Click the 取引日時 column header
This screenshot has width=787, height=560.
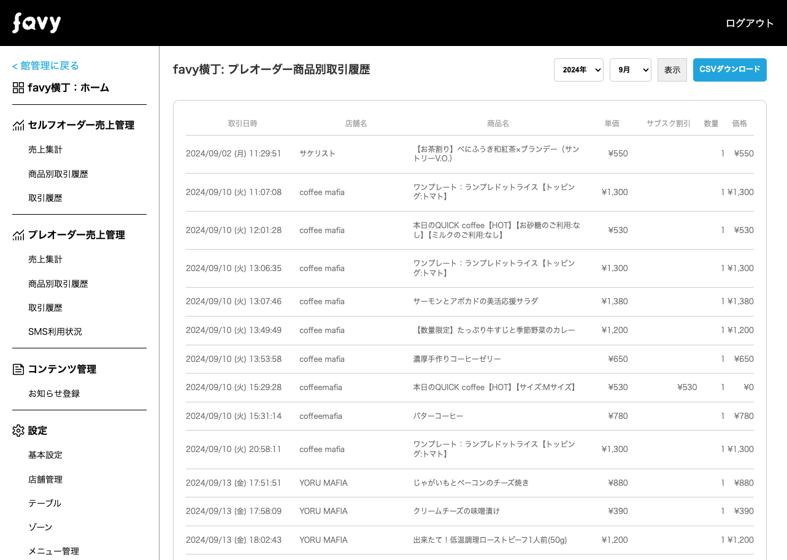[243, 123]
